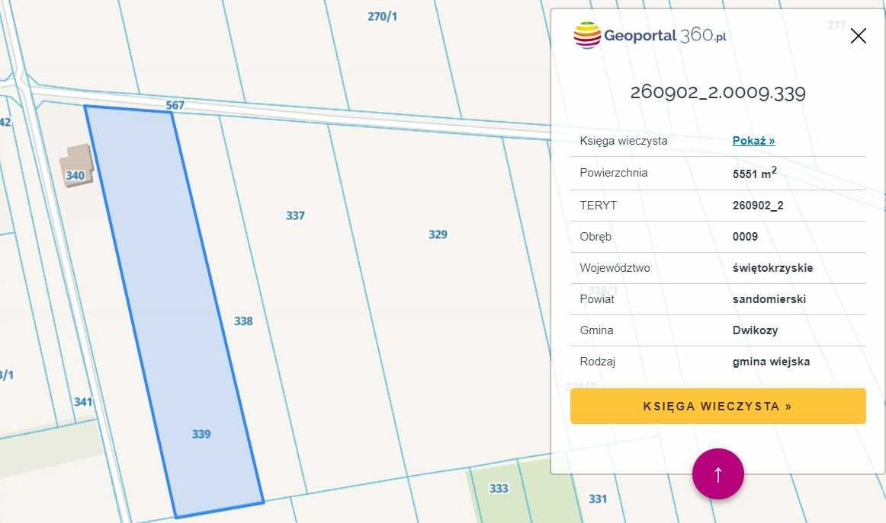Choose parcel 329 on the map
This screenshot has height=523, width=886.
coord(438,234)
